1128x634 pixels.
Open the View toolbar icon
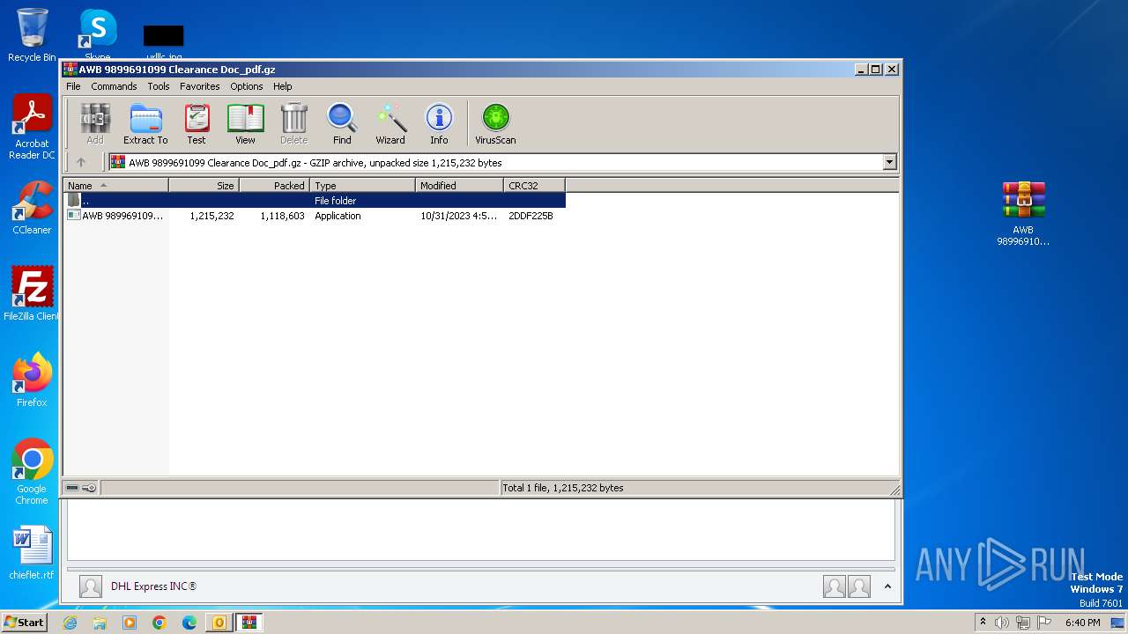[245, 124]
